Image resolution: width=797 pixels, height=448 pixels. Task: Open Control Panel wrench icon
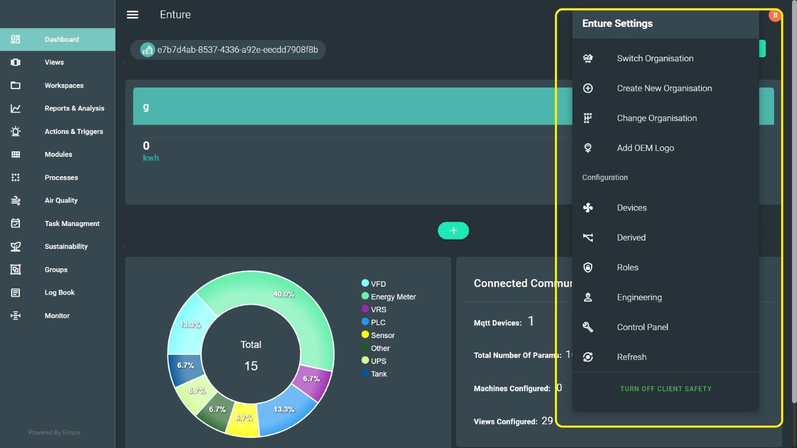588,327
